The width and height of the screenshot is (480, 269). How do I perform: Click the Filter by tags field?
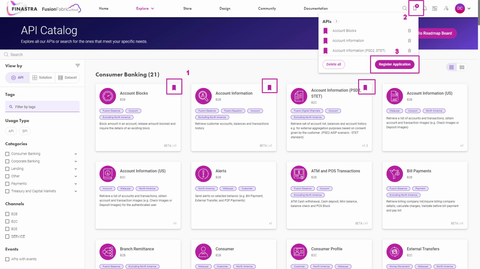tap(42, 107)
